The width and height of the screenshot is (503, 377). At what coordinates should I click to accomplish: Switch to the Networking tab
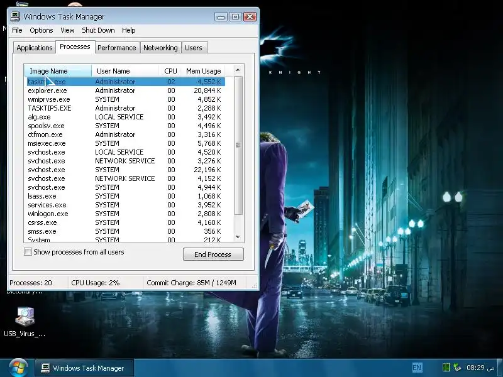click(160, 48)
